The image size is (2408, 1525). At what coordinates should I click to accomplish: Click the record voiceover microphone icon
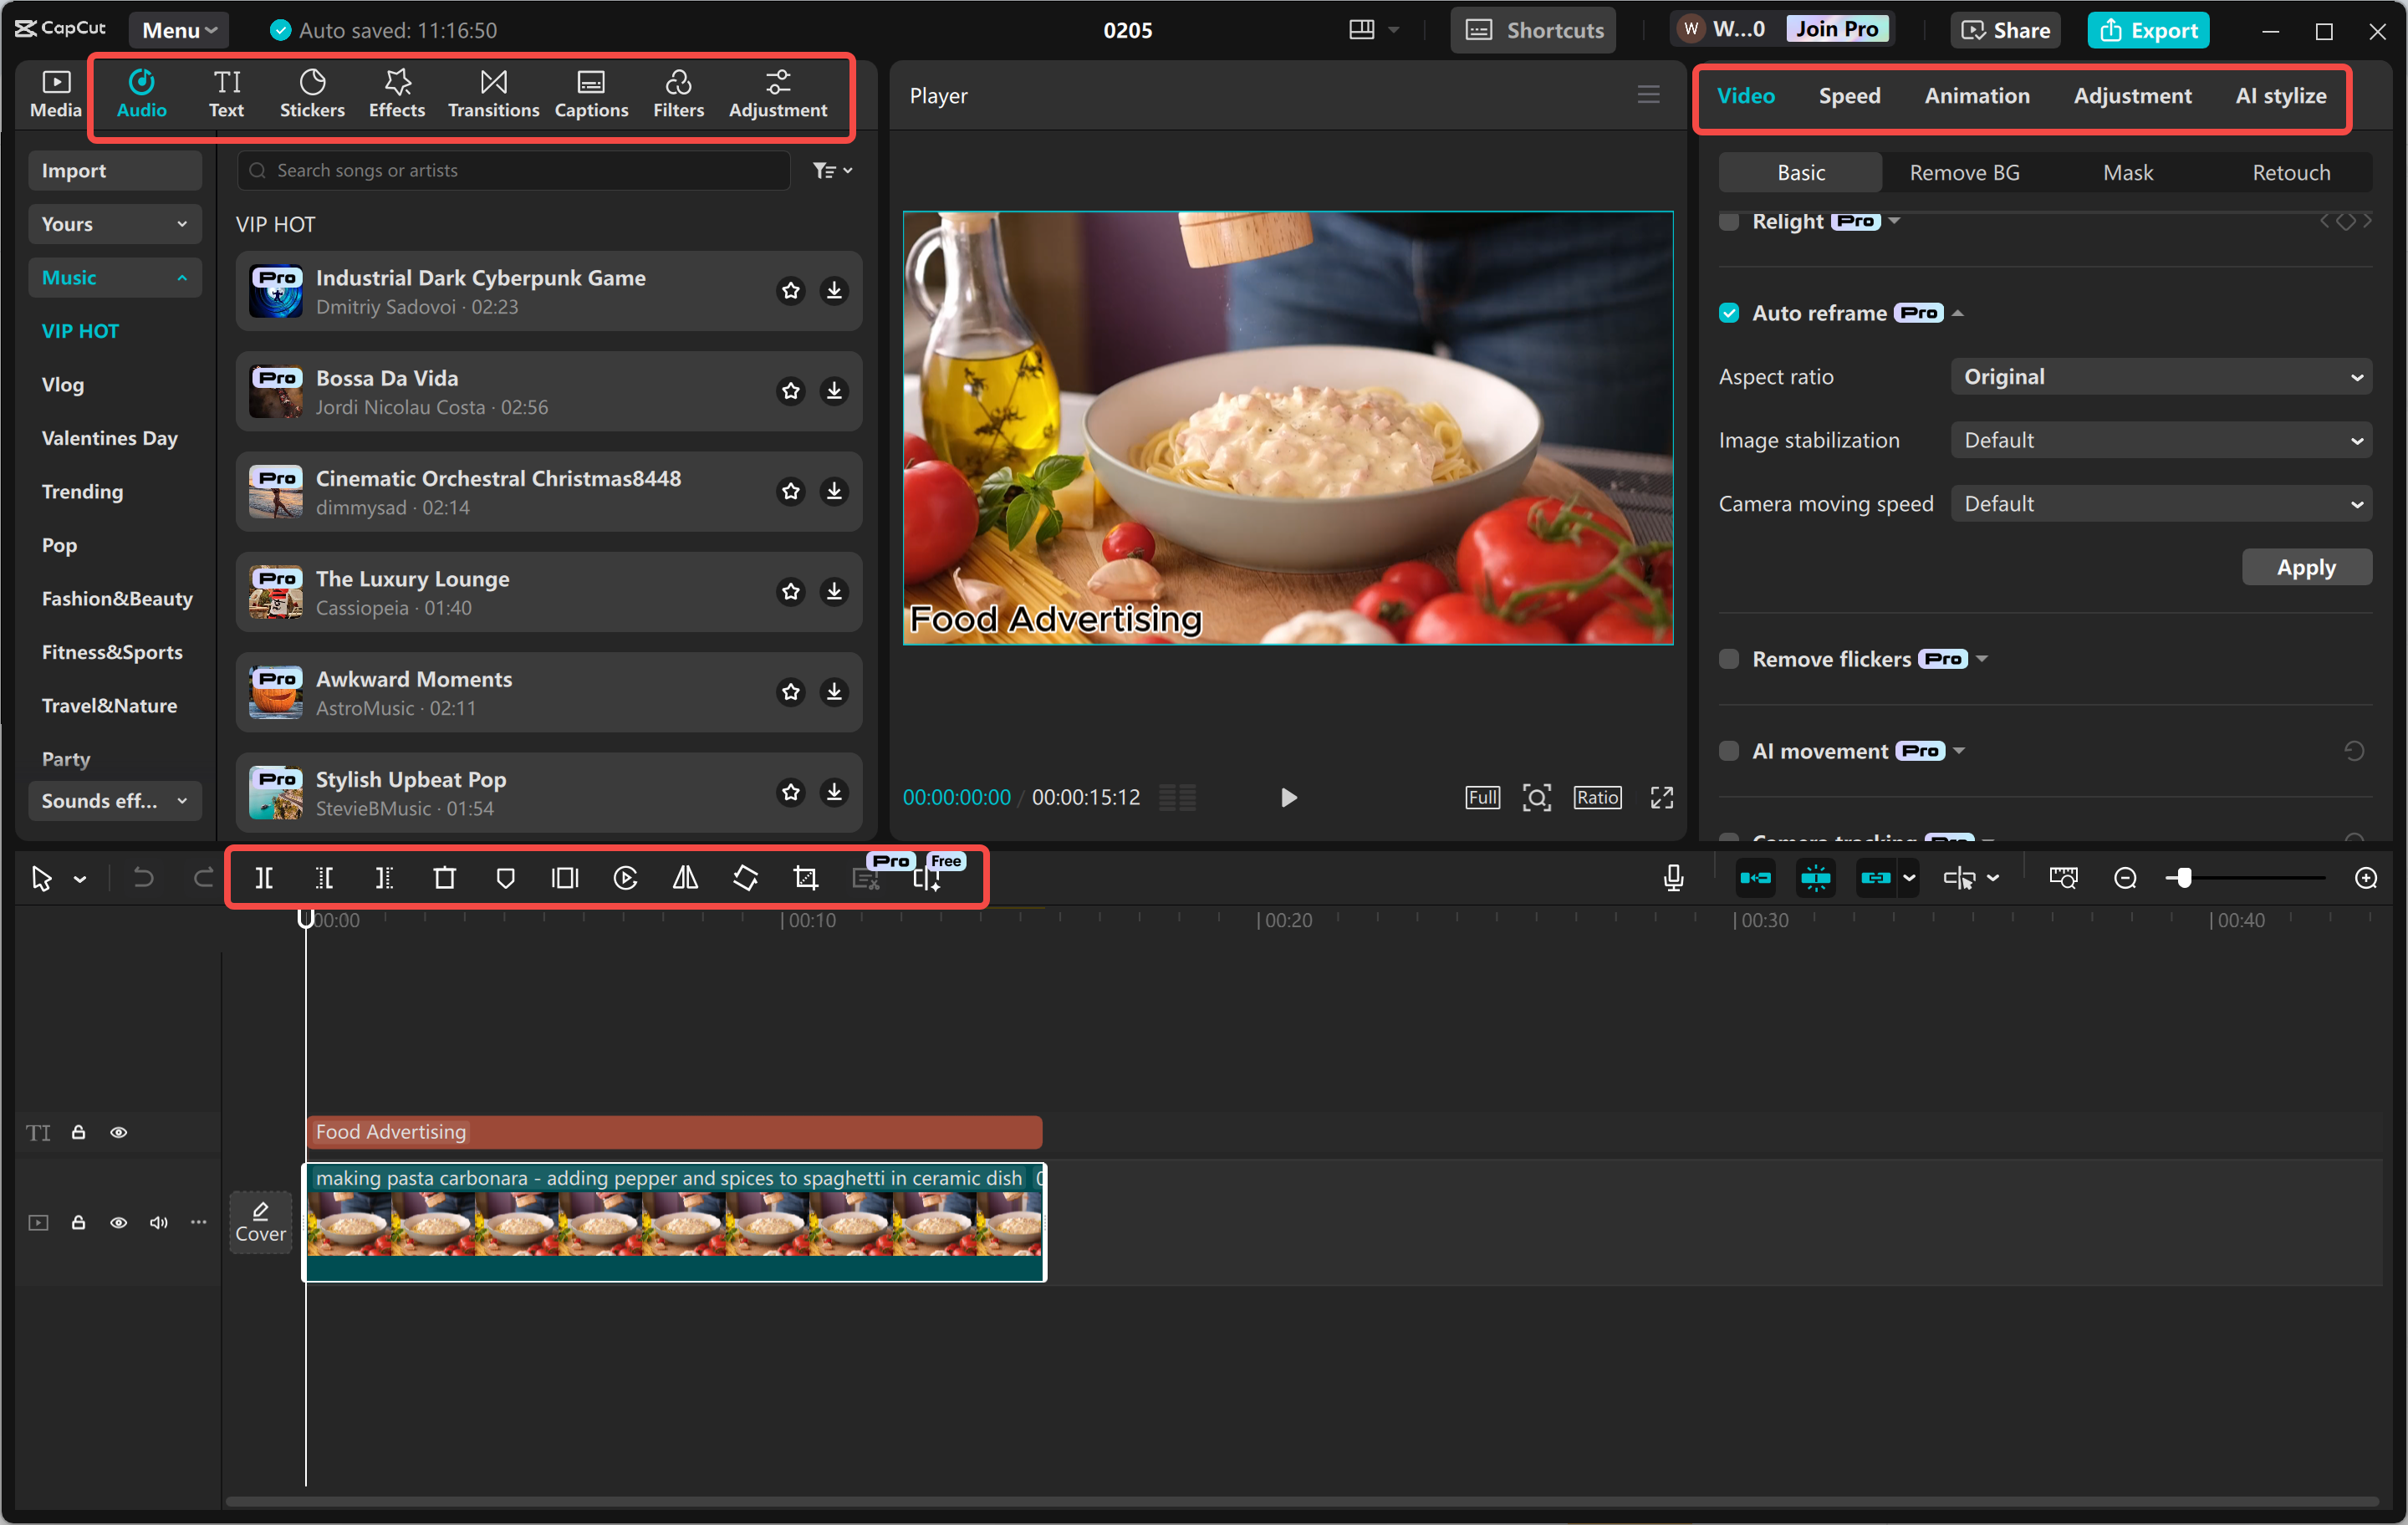(1672, 877)
